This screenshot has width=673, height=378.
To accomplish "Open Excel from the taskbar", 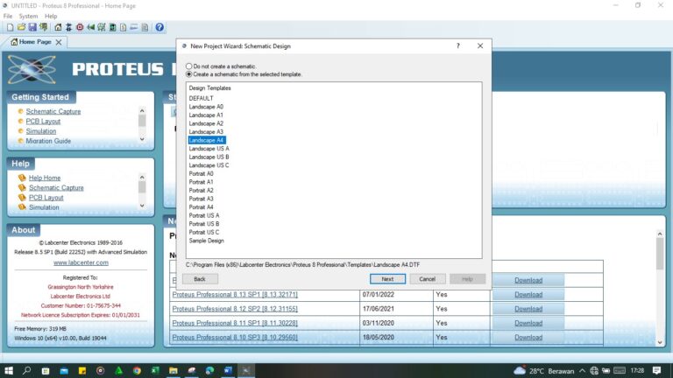I will tap(155, 370).
